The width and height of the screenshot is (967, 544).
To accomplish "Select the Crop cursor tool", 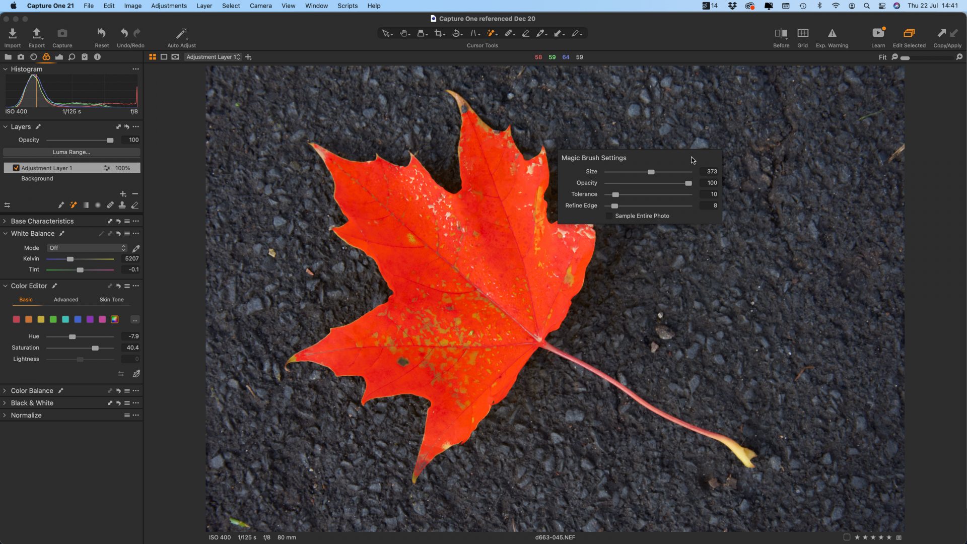I will [x=439, y=33].
